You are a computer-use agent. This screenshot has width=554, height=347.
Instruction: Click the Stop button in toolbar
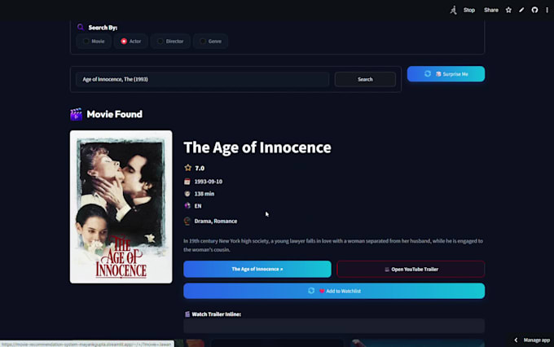pyautogui.click(x=469, y=10)
